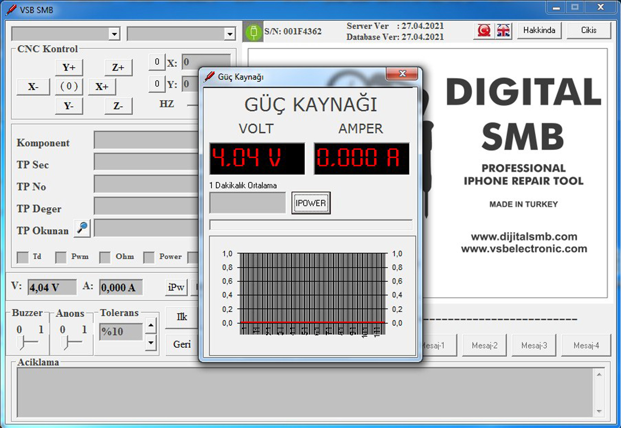Toggle the Ohm checkbox
The image size is (621, 428).
[105, 257]
